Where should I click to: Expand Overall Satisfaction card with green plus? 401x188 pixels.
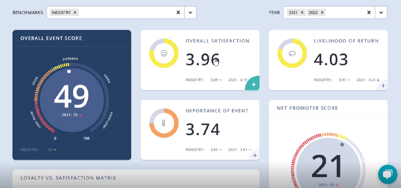pos(253,84)
